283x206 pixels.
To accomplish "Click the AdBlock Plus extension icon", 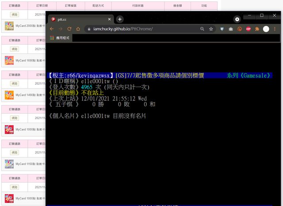I will click(248, 29).
